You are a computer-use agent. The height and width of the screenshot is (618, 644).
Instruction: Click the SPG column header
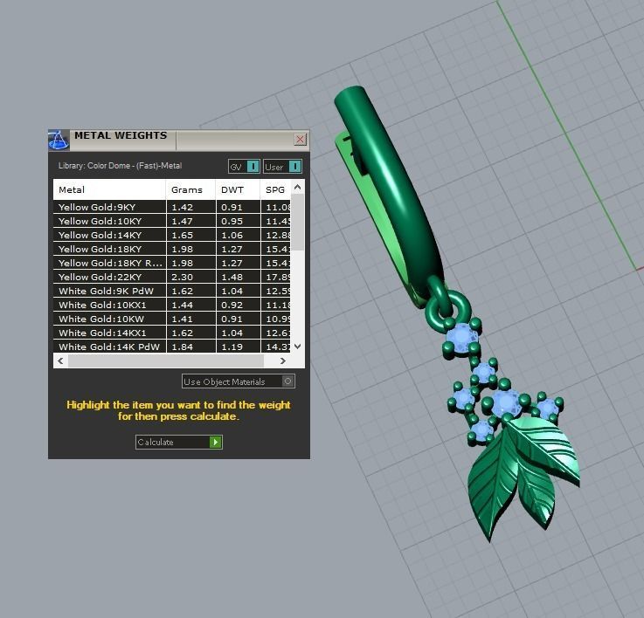275,189
